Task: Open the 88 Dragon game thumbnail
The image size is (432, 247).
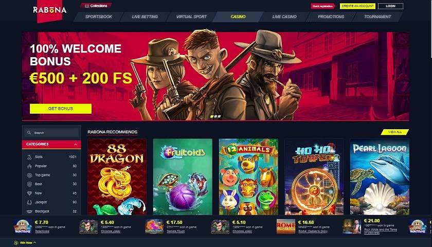Action: click(117, 177)
